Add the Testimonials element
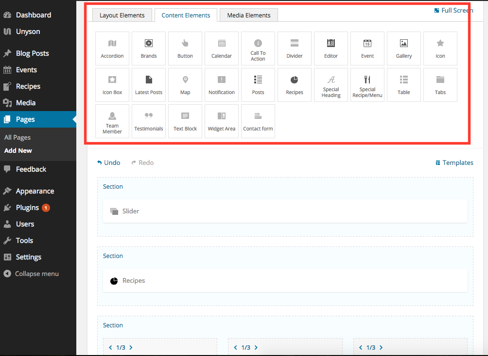 pyautogui.click(x=149, y=121)
